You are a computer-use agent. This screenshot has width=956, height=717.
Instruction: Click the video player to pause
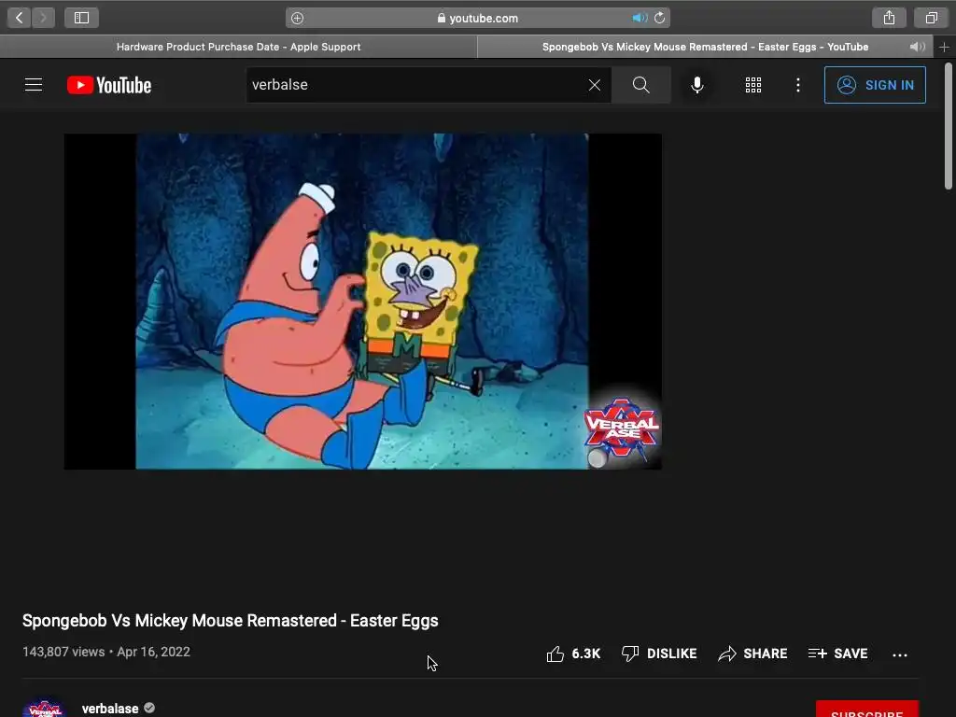coord(362,302)
